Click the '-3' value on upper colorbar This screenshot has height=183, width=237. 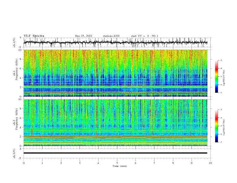tap(221, 60)
